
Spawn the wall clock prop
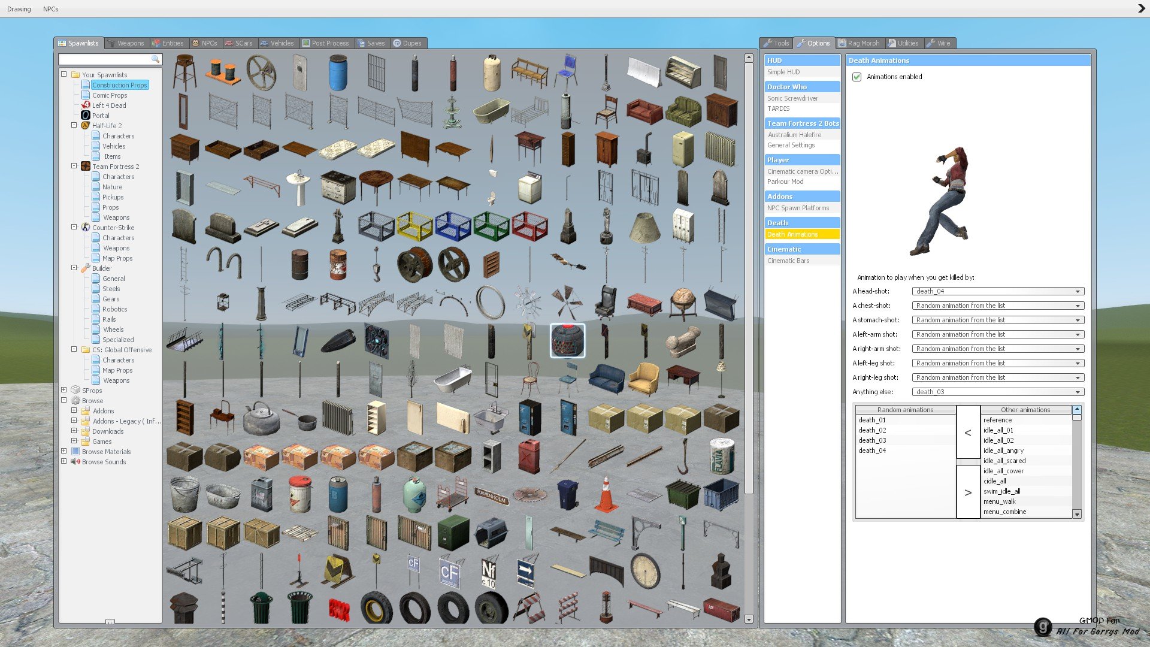point(645,571)
